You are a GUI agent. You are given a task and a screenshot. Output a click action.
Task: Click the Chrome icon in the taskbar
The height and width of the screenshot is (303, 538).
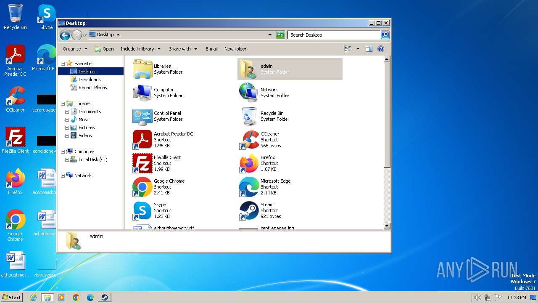tap(76, 298)
